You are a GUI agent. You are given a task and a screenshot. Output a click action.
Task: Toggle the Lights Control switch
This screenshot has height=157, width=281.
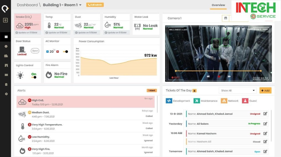pos(34,77)
